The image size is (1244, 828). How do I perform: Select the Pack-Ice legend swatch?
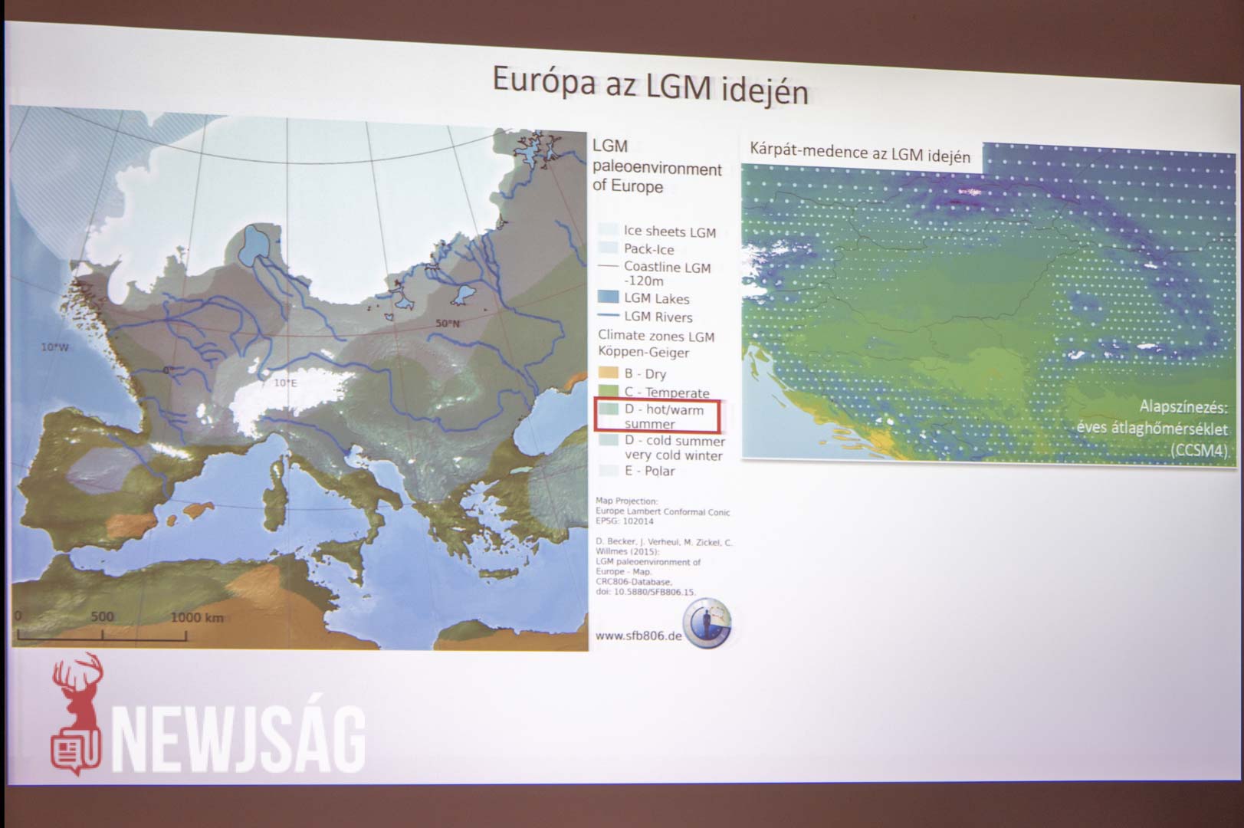(608, 248)
